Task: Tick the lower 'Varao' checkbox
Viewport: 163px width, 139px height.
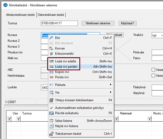Action: pos(153,76)
